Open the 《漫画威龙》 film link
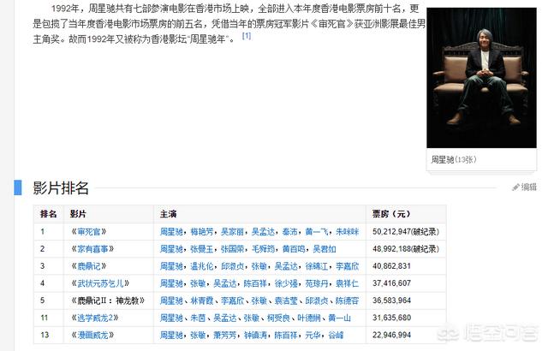Viewport: 548px width, 351px height. click(92, 335)
